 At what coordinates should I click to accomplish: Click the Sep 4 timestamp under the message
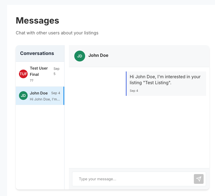[134, 91]
